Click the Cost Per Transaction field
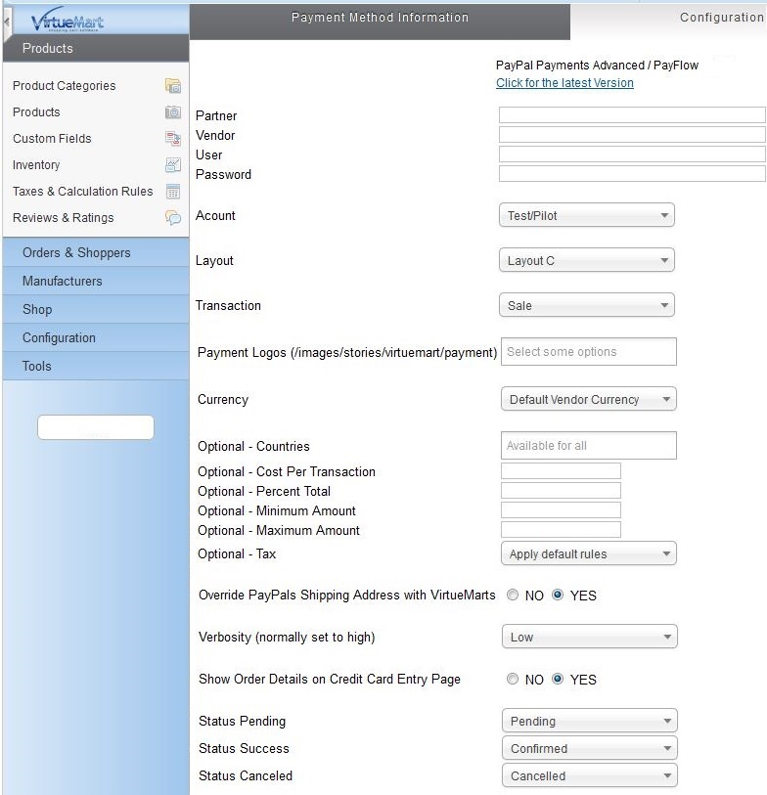 (x=561, y=470)
